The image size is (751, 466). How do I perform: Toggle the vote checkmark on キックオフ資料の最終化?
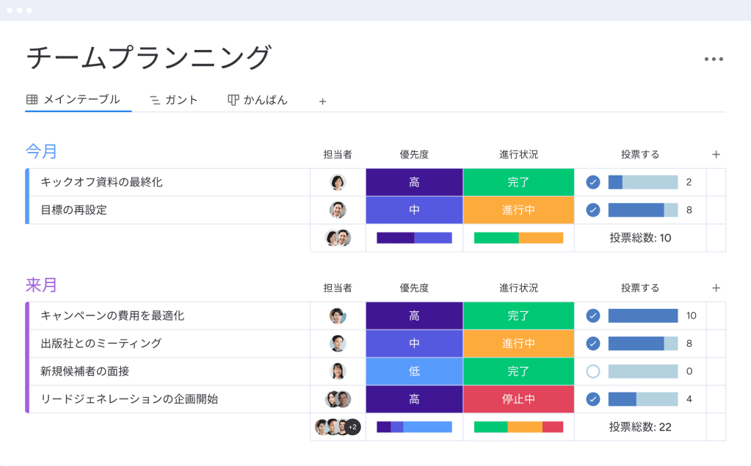(592, 182)
